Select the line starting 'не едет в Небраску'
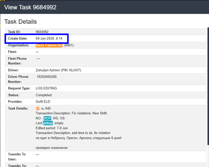This screenshot has width=209, height=167. point(79,138)
